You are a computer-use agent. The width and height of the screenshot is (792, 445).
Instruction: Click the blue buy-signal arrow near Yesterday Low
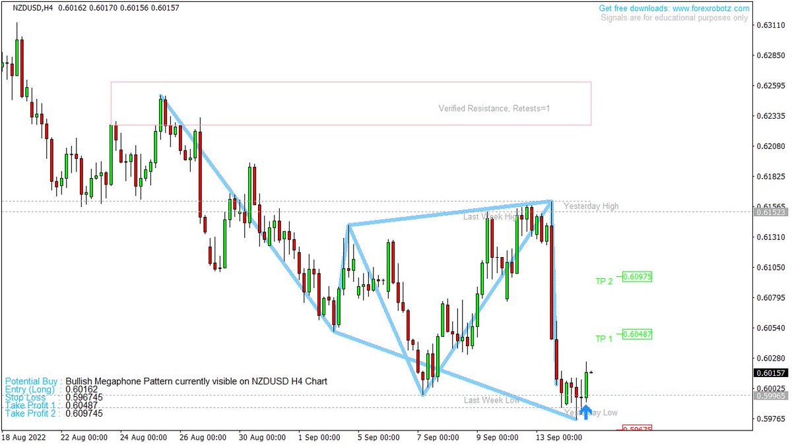pyautogui.click(x=586, y=413)
